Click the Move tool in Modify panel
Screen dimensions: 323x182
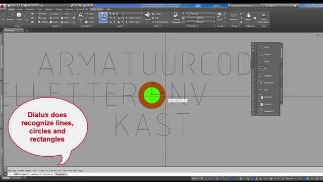tap(42, 14)
